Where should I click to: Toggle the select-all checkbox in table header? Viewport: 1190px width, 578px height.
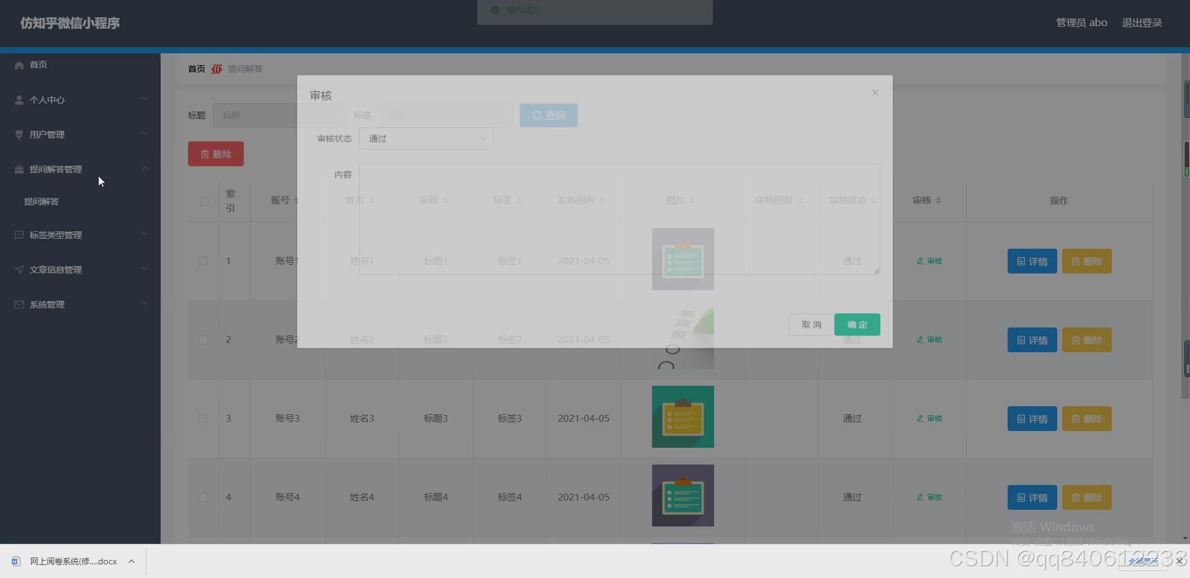(x=204, y=201)
